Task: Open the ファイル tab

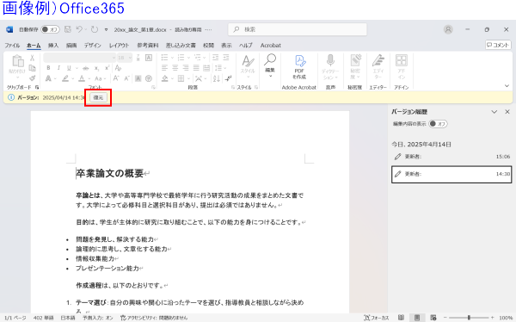Action: click(12, 46)
